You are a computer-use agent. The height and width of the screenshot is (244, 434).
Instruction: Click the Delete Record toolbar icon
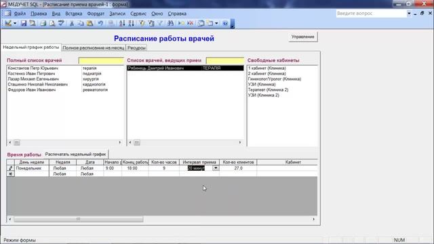(190, 23)
